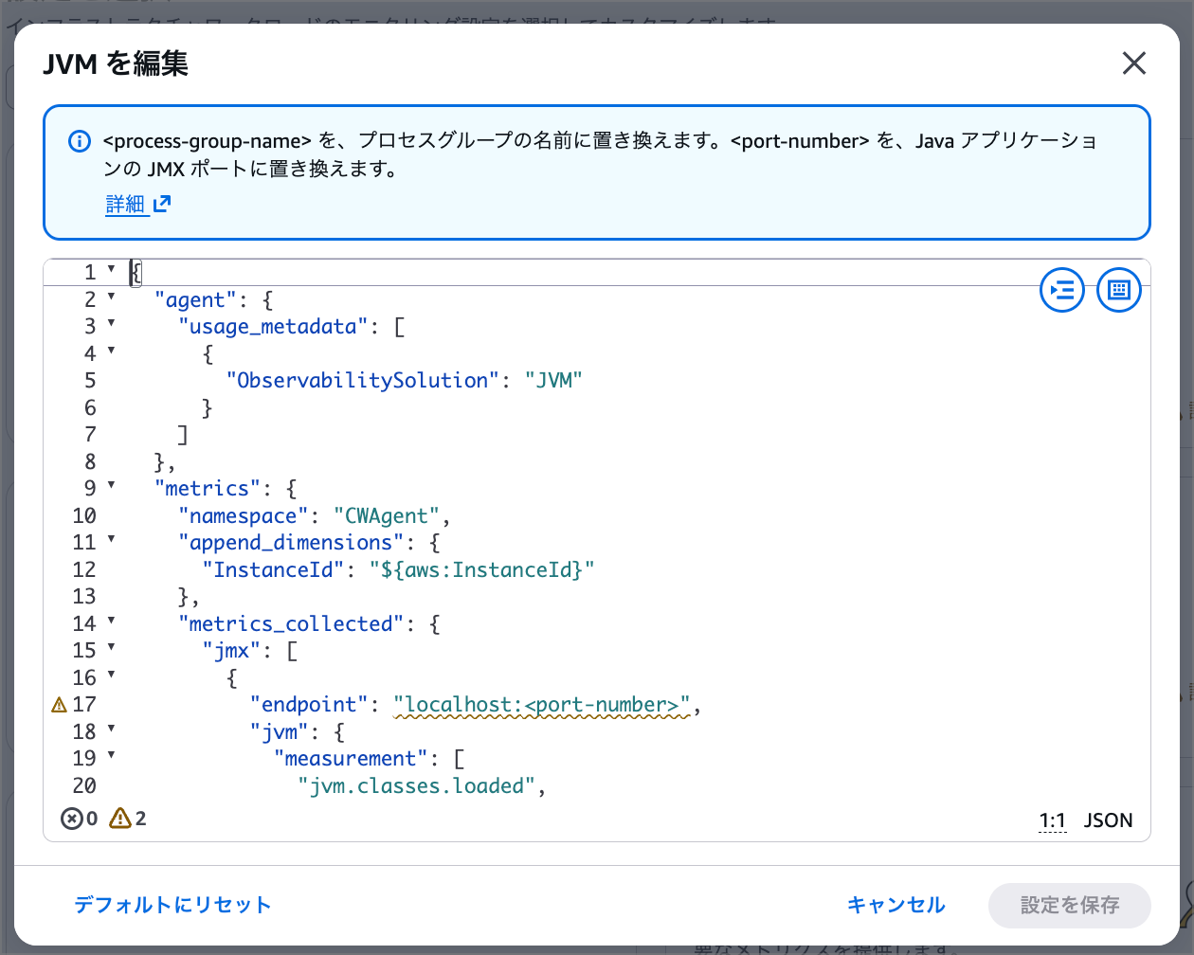Click the warning icon beside line 17
The height and width of the screenshot is (955, 1194).
click(x=59, y=704)
